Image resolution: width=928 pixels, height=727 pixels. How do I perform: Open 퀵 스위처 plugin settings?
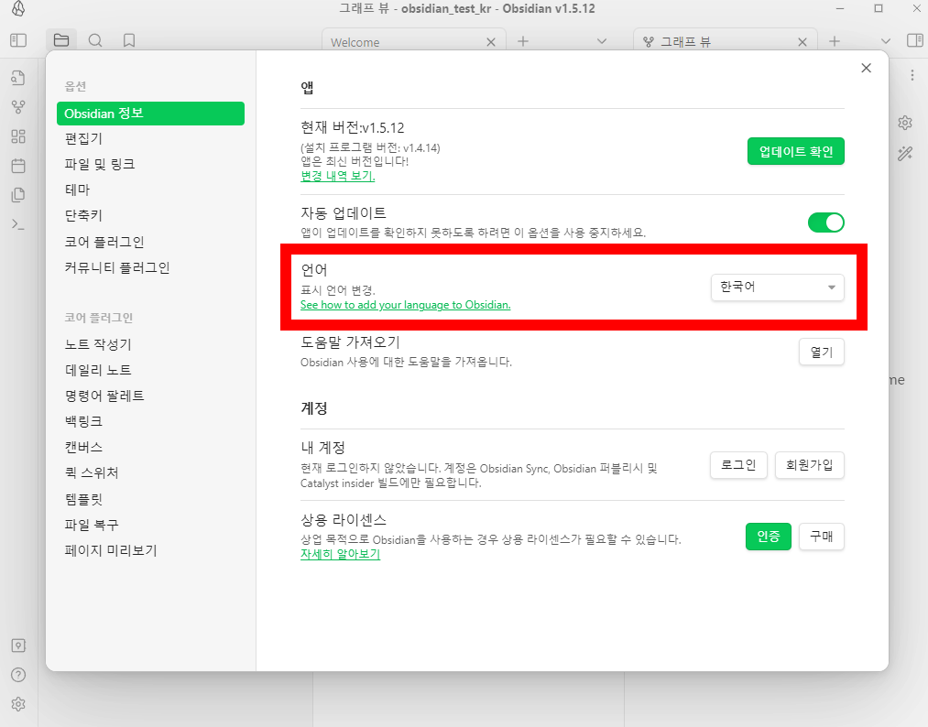[x=150, y=472]
